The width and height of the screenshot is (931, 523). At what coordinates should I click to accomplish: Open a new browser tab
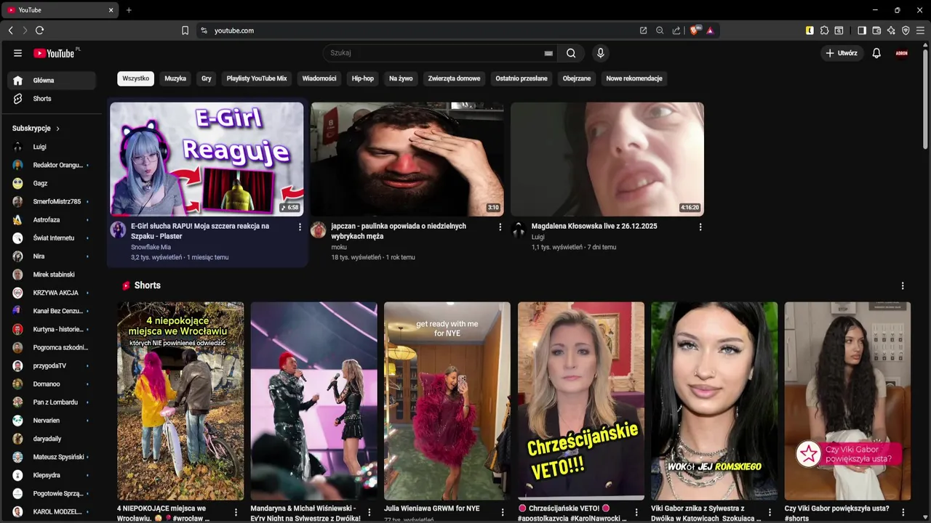pyautogui.click(x=129, y=10)
